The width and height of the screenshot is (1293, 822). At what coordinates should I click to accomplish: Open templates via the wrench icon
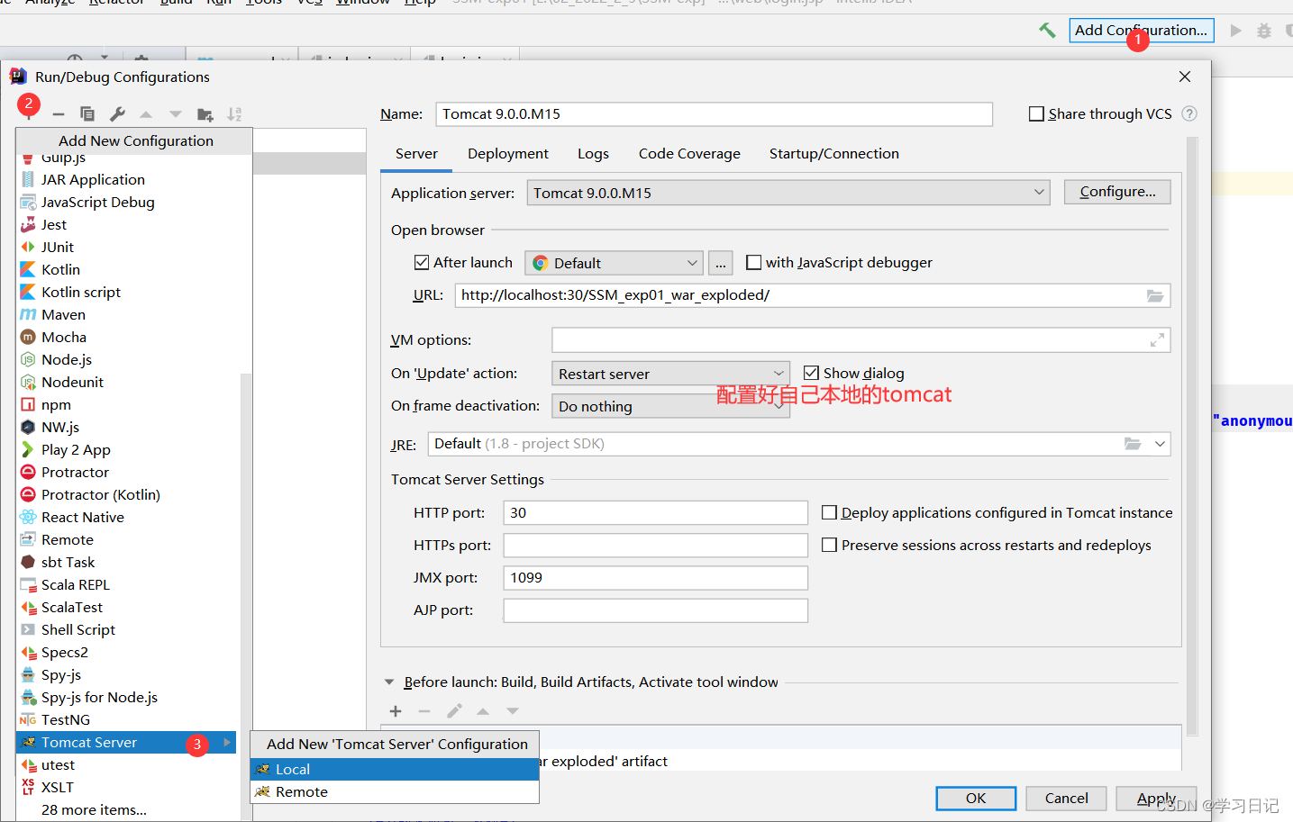click(117, 114)
